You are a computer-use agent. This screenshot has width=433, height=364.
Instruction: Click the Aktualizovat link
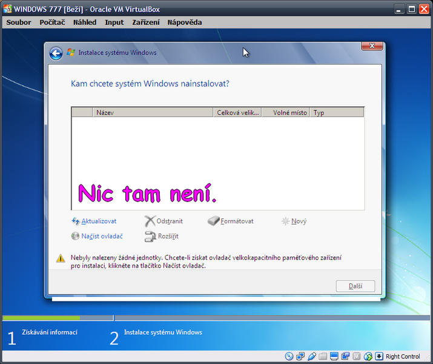pyautogui.click(x=99, y=221)
